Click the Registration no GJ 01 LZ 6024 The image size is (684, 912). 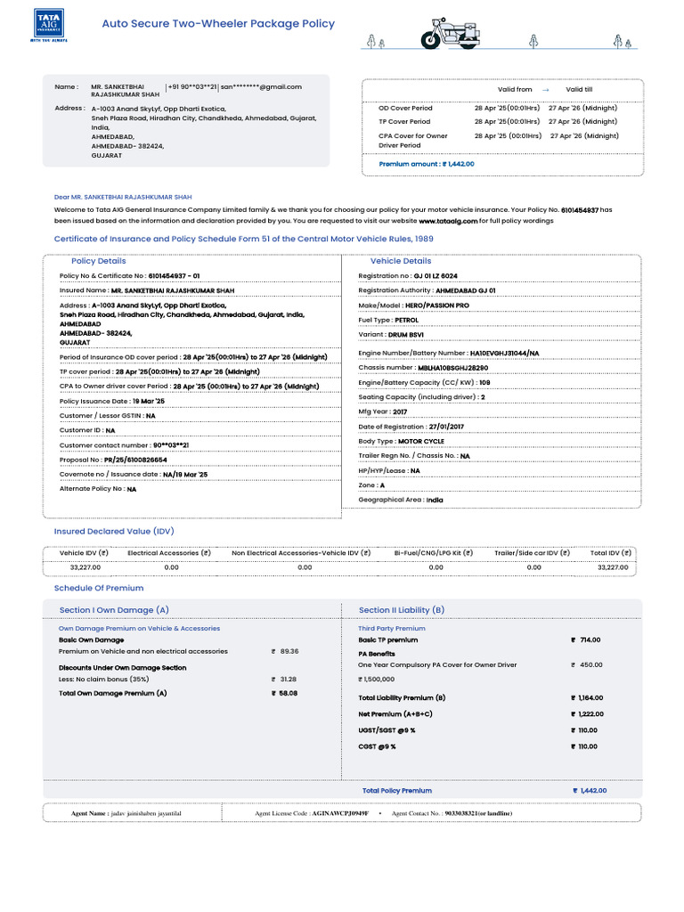(436, 276)
